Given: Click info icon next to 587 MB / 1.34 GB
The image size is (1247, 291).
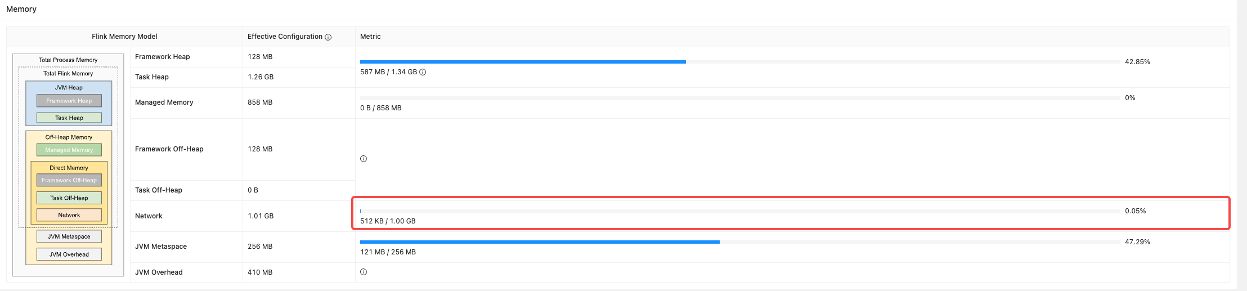Looking at the screenshot, I should tap(423, 72).
